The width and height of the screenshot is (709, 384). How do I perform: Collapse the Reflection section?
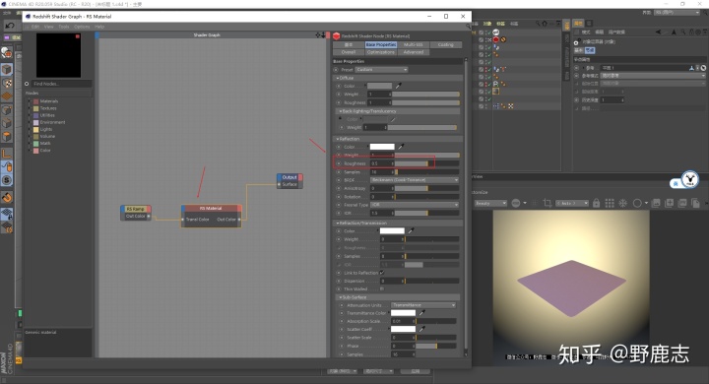[338, 139]
